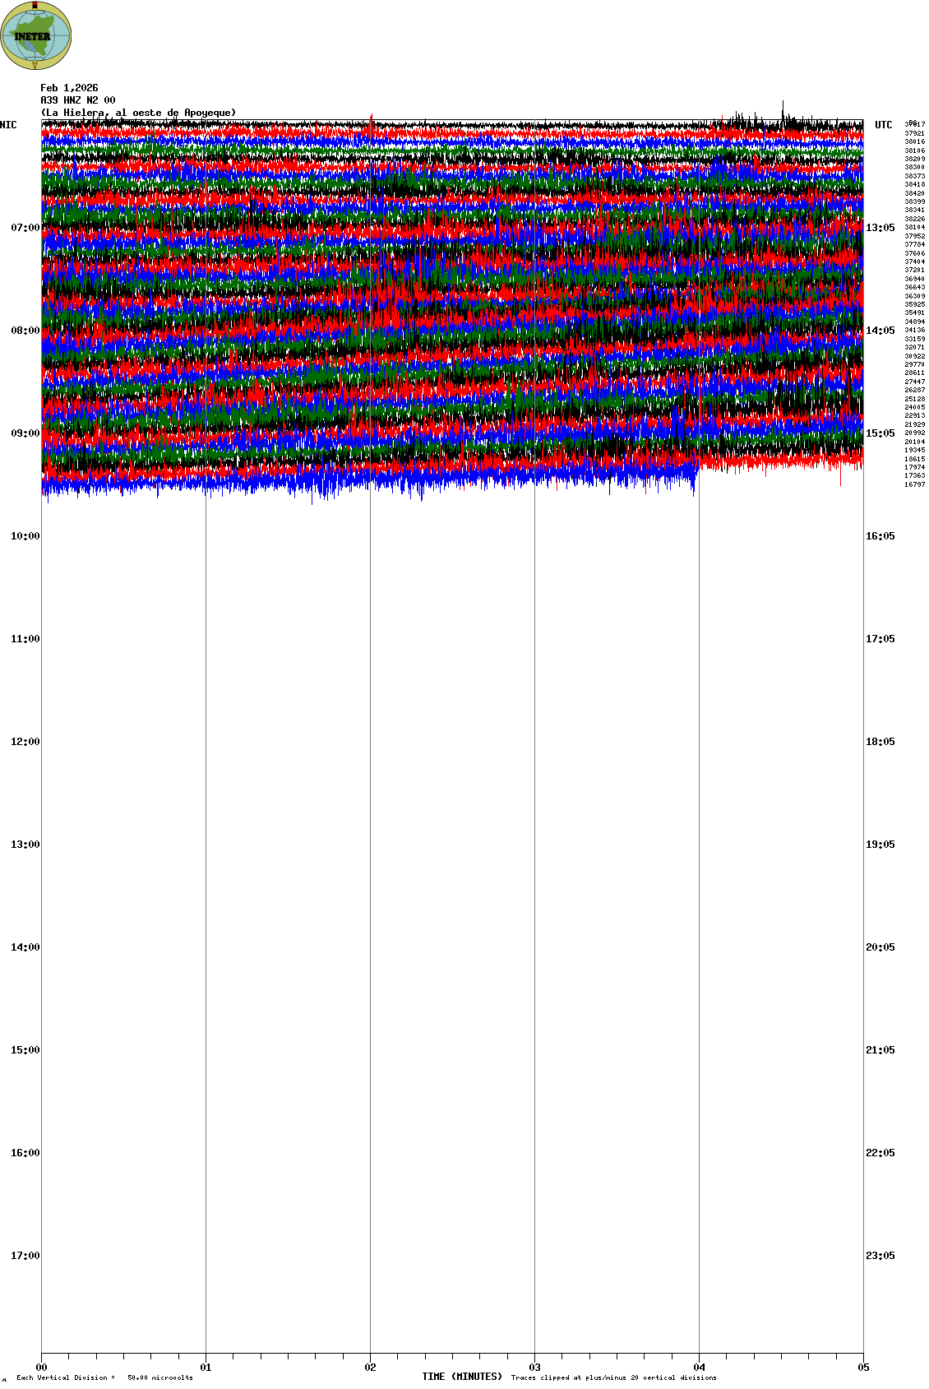
Task: Click the 20:05 UTC time marker
Action: pyautogui.click(x=880, y=947)
